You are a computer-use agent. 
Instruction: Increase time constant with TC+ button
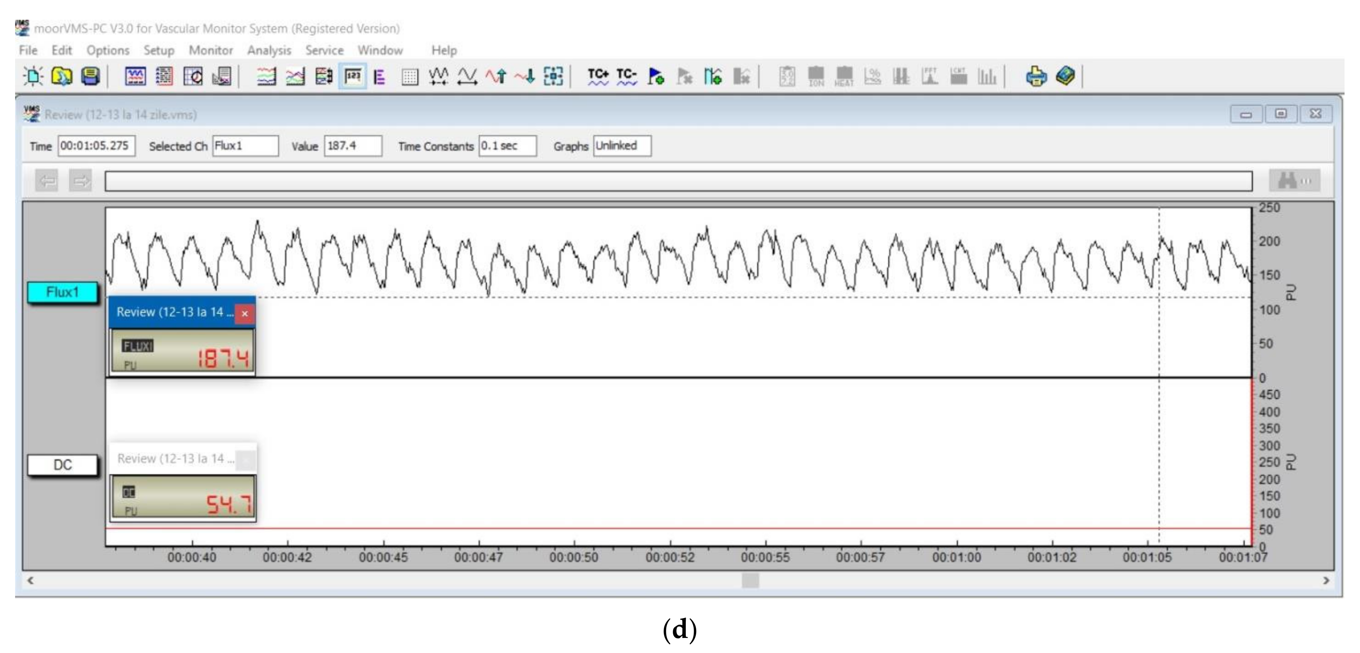coord(598,77)
